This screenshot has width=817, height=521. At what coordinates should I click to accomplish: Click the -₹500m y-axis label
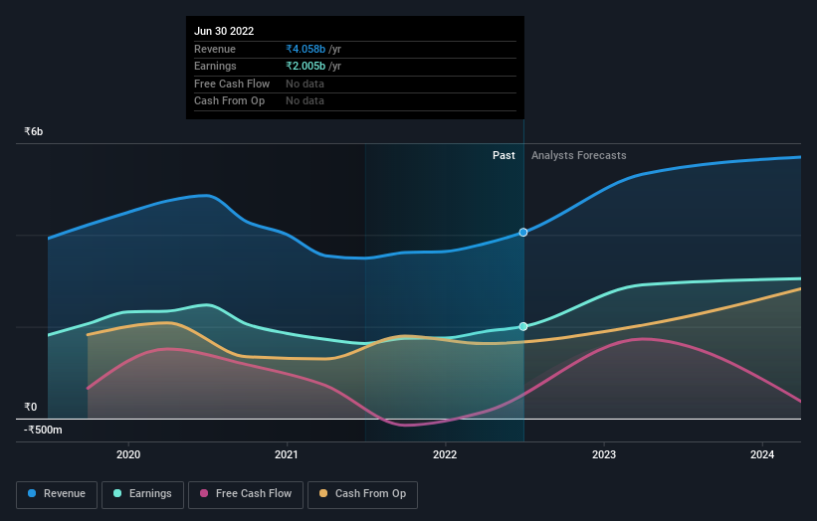pyautogui.click(x=43, y=430)
